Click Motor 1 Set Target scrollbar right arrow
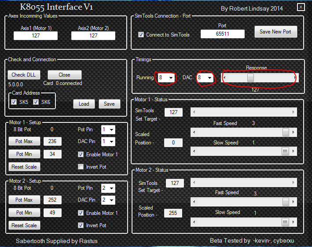This screenshot has height=247, width=312. [294, 112]
